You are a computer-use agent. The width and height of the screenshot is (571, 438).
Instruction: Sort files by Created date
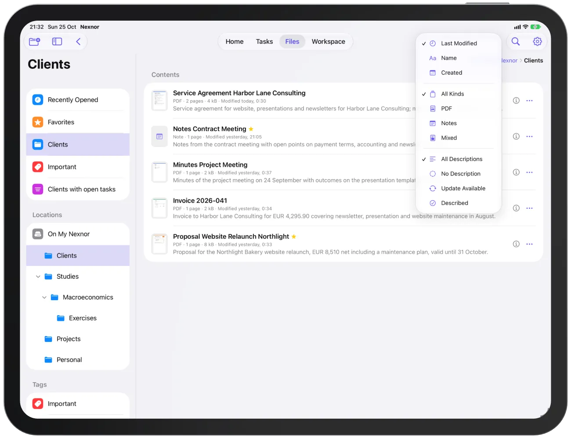click(x=459, y=73)
